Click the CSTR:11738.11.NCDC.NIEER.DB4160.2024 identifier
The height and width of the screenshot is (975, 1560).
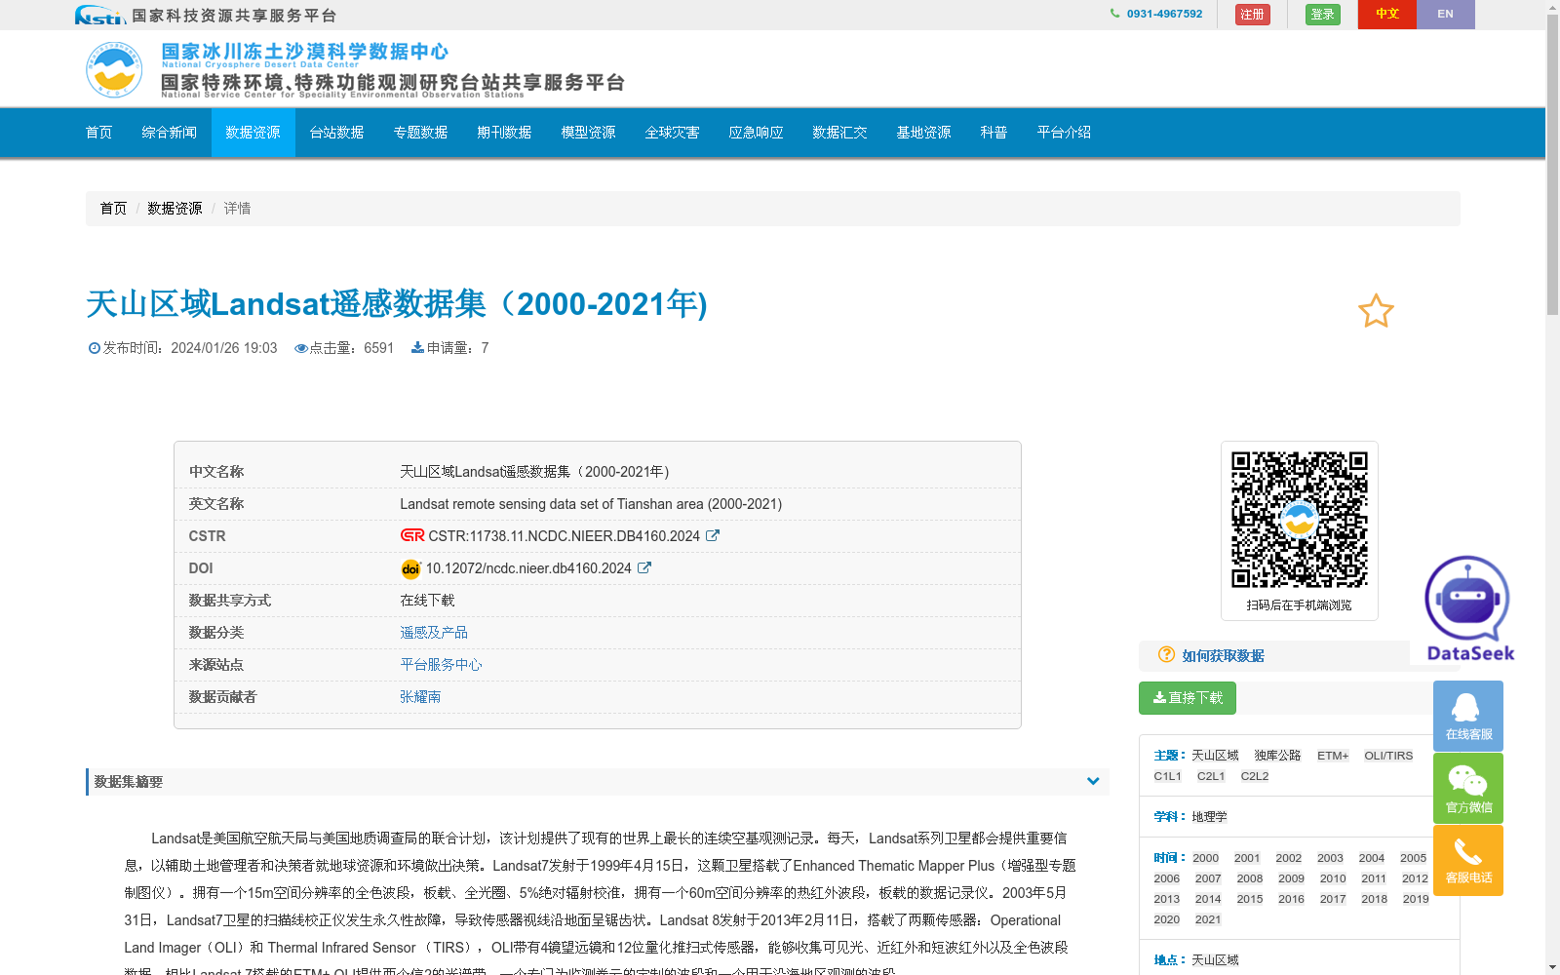tap(565, 536)
